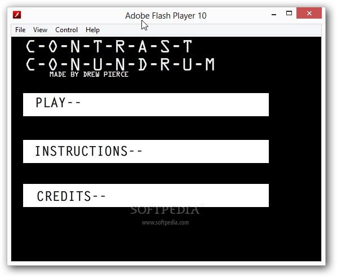Viewport: 337px width, 277px height.
Task: Open the Control menu
Action: [66, 30]
